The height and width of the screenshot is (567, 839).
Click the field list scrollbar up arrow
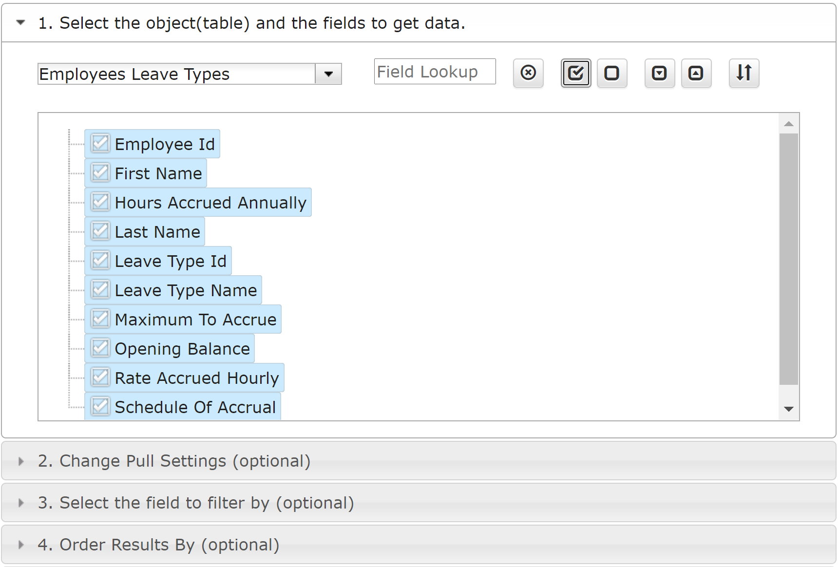pos(789,124)
